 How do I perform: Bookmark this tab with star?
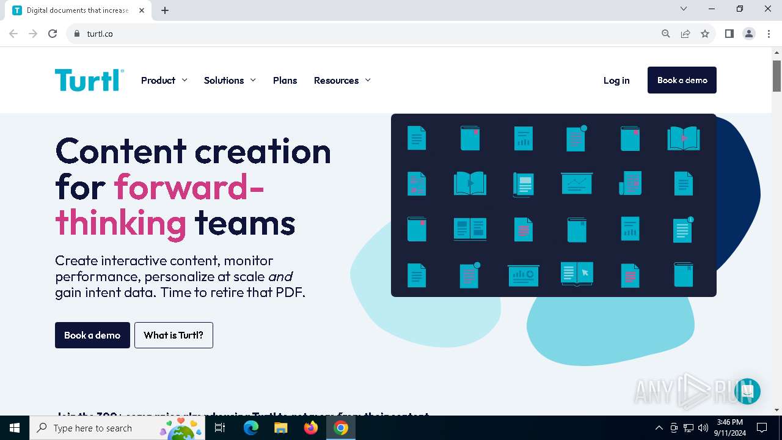(705, 34)
